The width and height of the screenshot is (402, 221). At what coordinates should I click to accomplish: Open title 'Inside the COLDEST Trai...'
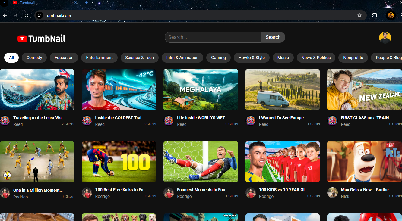(x=120, y=118)
